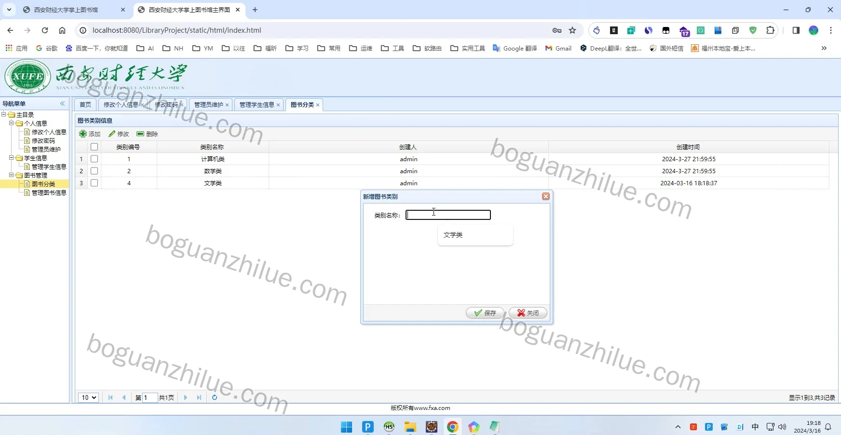Click the pencil Edit (修改) toolbar button
The width and height of the screenshot is (841, 435).
[119, 134]
